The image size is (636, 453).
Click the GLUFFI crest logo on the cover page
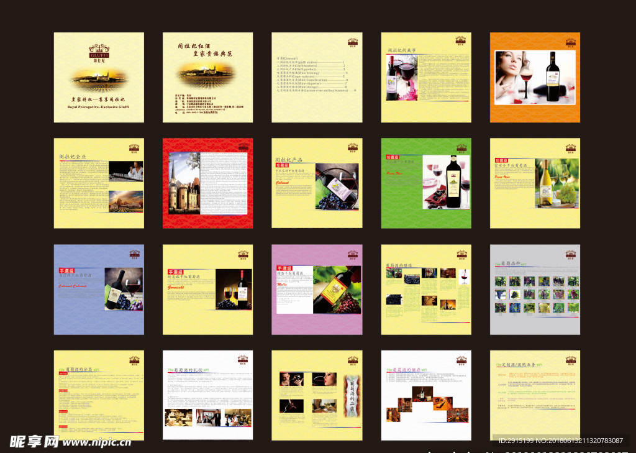click(x=99, y=53)
